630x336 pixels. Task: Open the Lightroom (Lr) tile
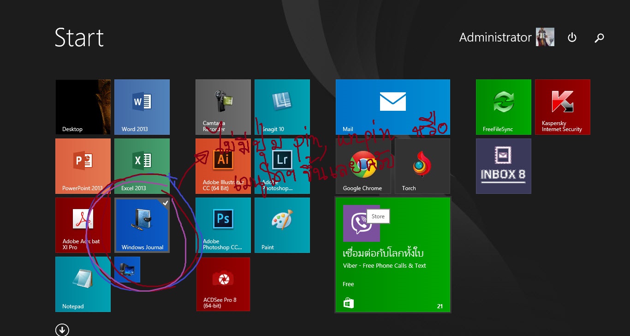click(282, 166)
